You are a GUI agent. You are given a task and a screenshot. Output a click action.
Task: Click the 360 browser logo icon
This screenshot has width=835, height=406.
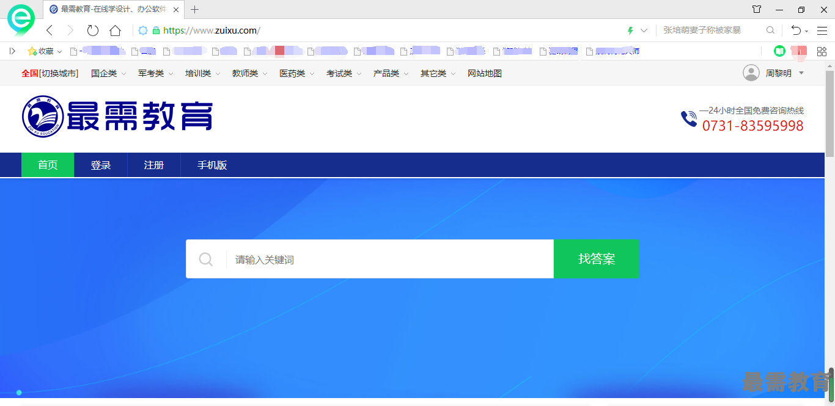coord(21,20)
